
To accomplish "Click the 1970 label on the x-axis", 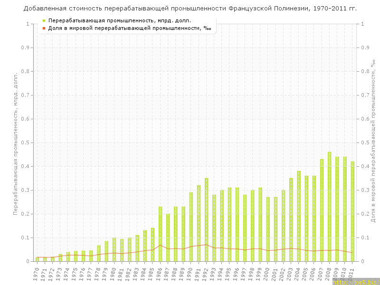I will [x=36, y=274].
